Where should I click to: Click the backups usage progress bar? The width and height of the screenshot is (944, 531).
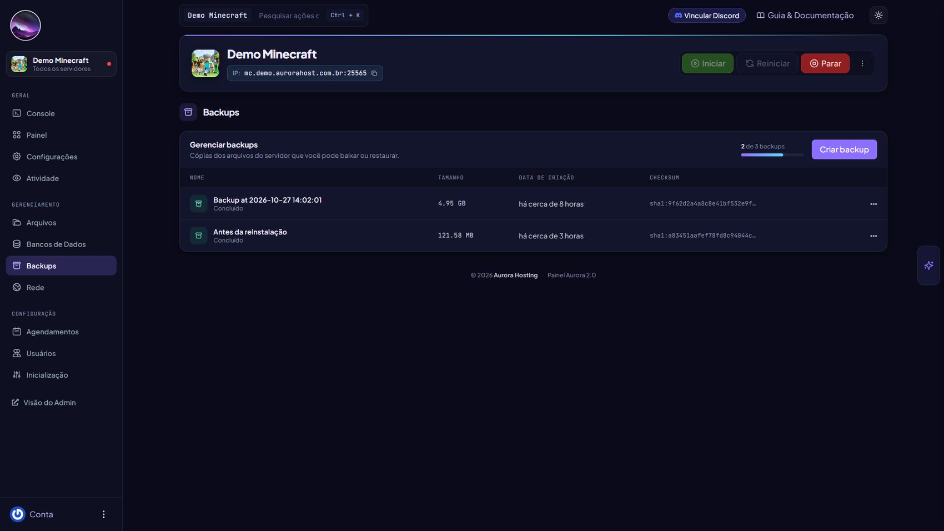772,155
